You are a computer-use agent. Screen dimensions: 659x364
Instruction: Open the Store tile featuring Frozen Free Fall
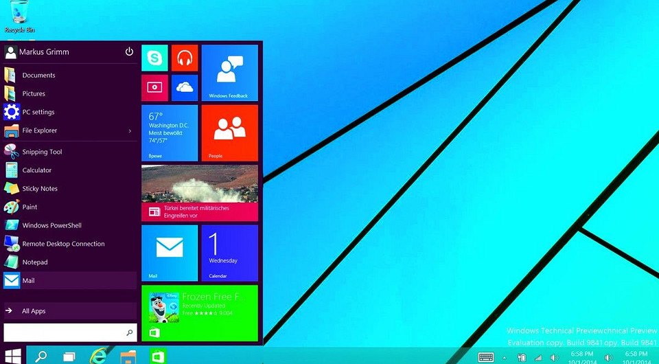click(200, 313)
